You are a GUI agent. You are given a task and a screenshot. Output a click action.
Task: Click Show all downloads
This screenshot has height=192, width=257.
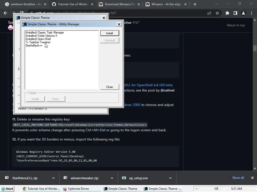tap(238, 178)
